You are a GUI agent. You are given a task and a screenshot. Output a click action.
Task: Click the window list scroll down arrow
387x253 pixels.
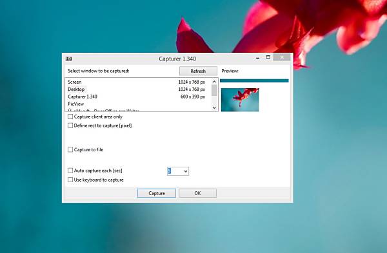[x=214, y=108]
